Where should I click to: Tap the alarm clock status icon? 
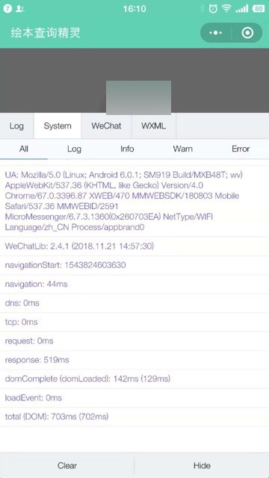(213, 8)
